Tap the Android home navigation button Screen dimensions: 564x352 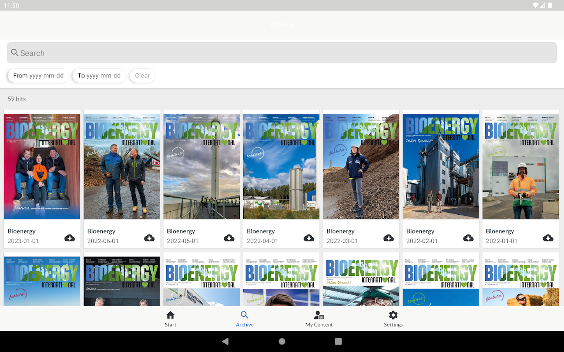tap(282, 341)
